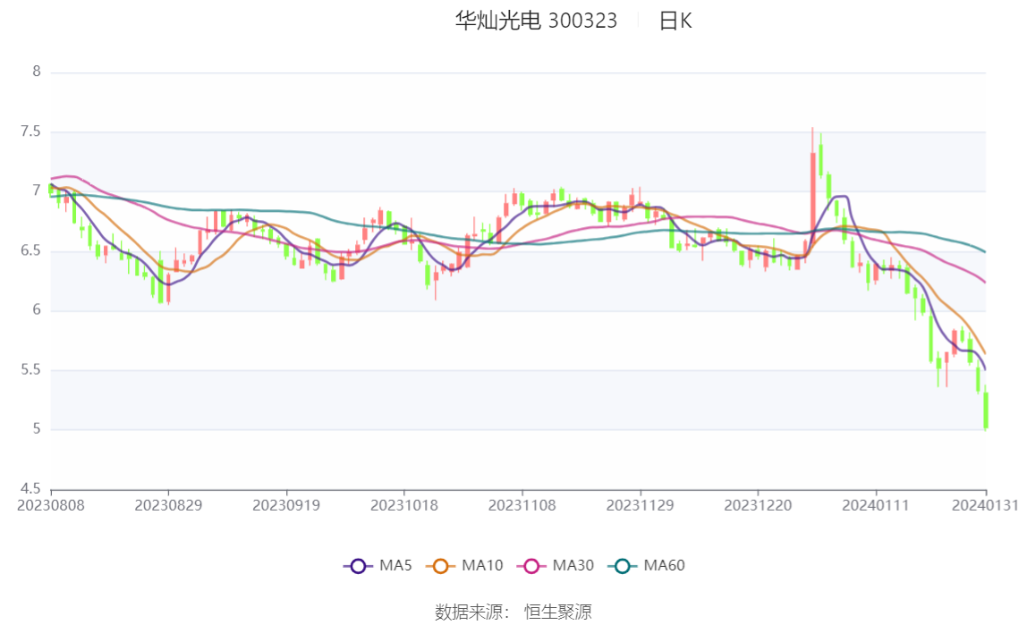The height and width of the screenshot is (625, 1027).
Task: Select the 20231129 date label
Action: [640, 506]
